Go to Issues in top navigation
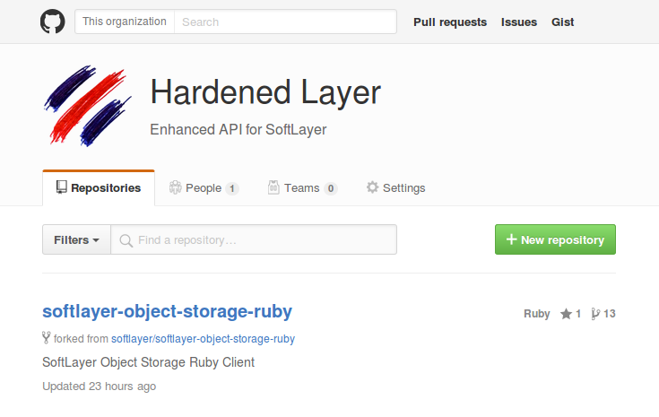Image resolution: width=659 pixels, height=417 pixels. point(519,22)
